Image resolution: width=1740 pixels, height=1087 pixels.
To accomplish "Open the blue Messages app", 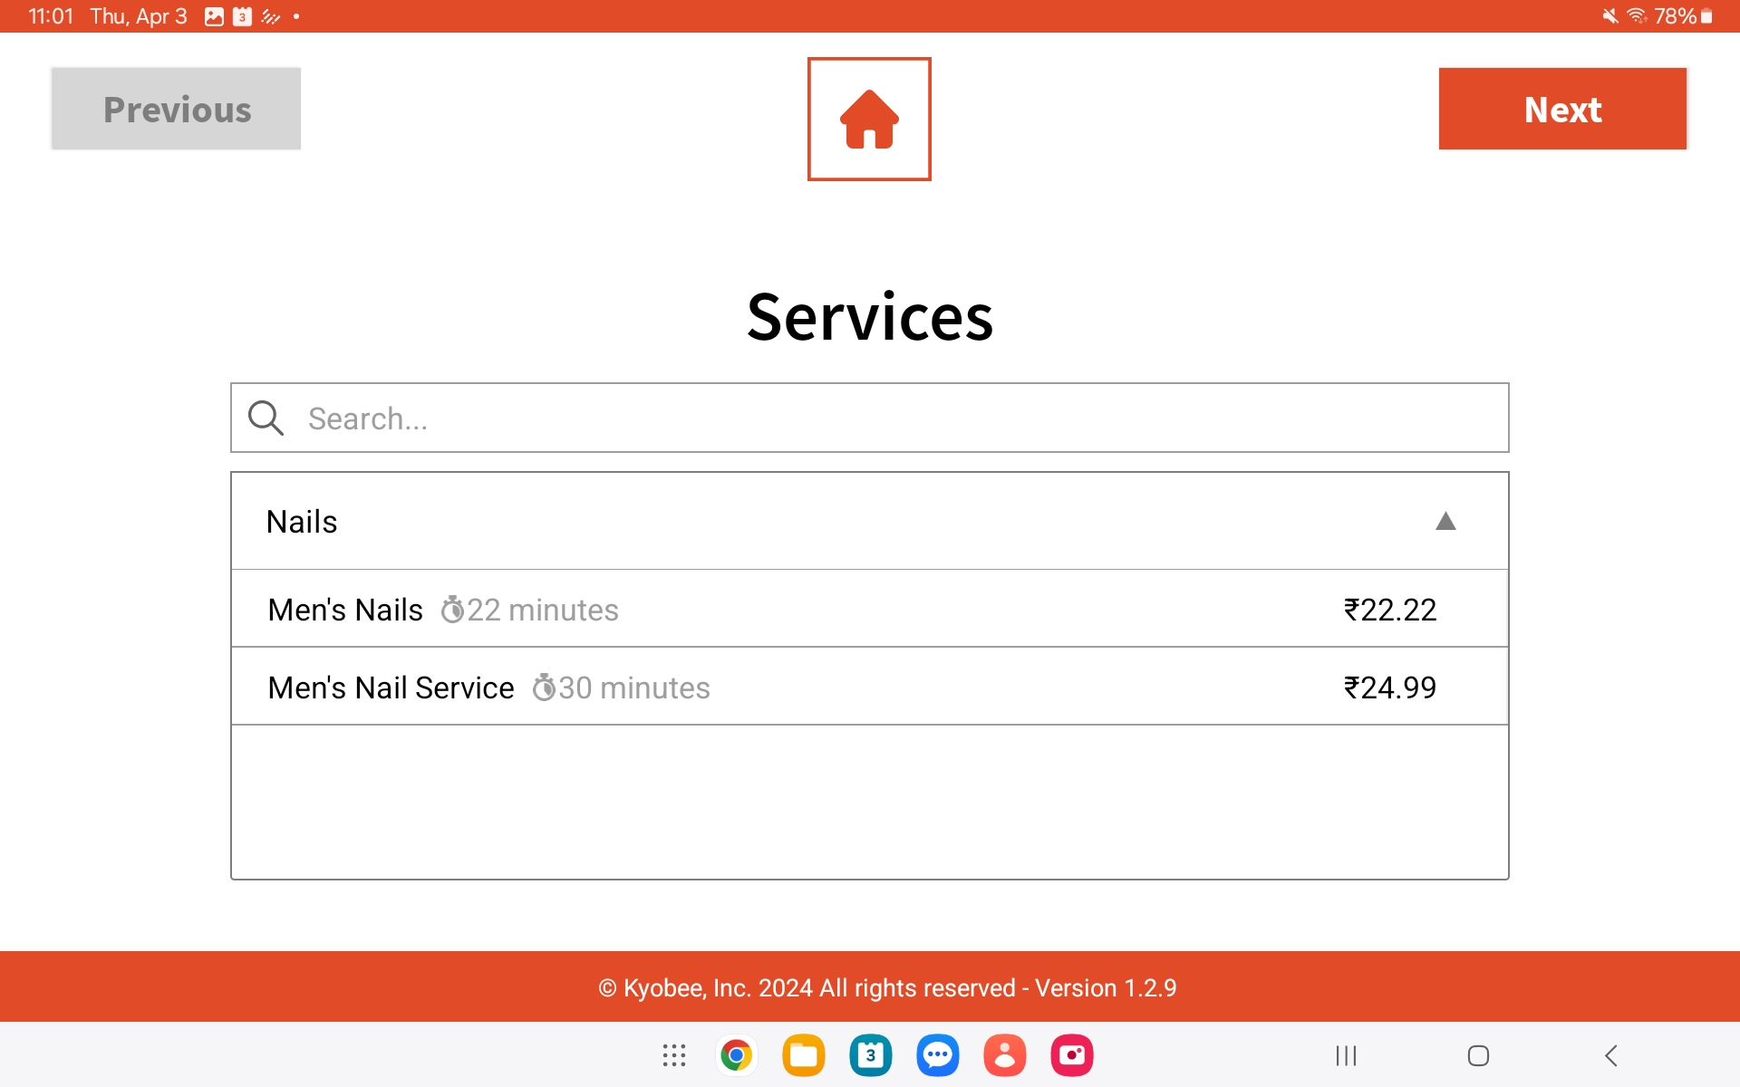I will [937, 1055].
